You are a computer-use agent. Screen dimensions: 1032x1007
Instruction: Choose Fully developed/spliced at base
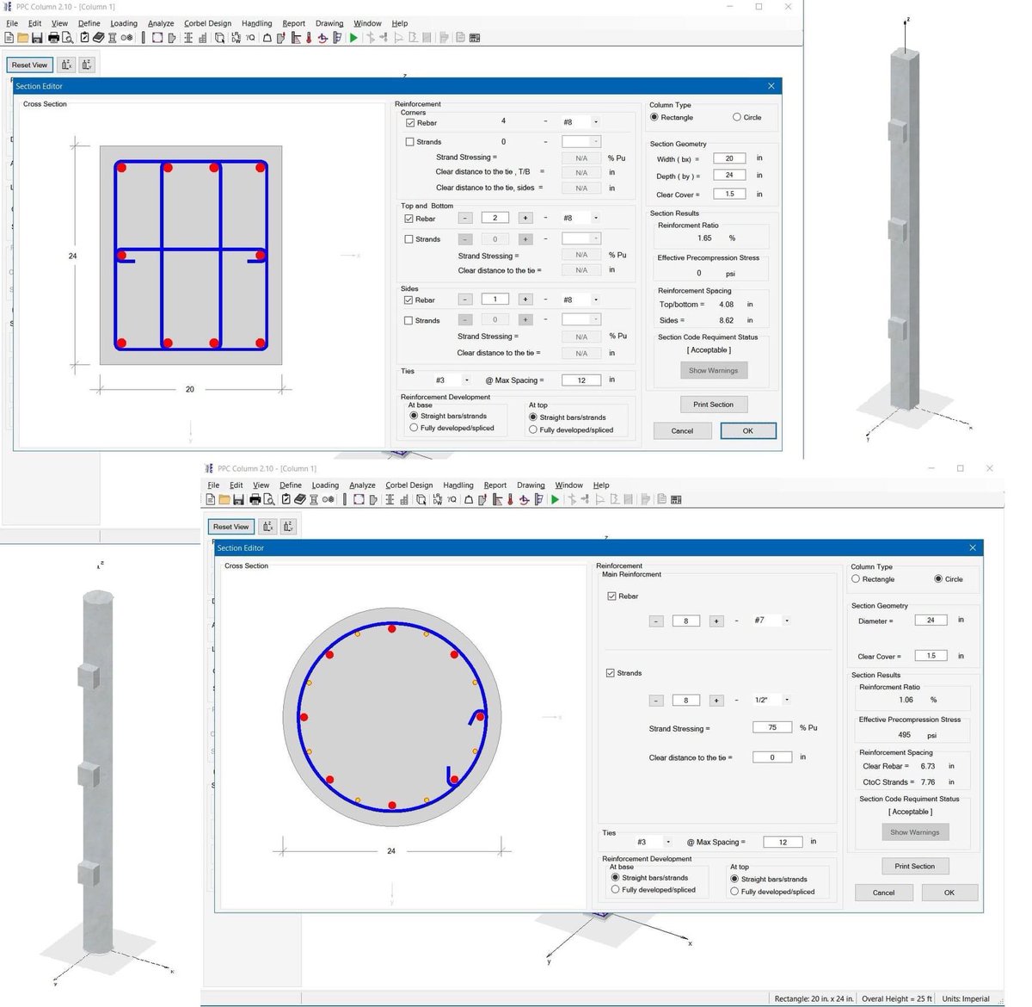(x=616, y=889)
